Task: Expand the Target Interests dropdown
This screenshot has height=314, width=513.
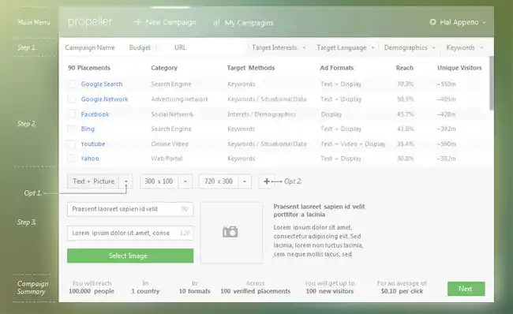Action: pyautogui.click(x=279, y=47)
